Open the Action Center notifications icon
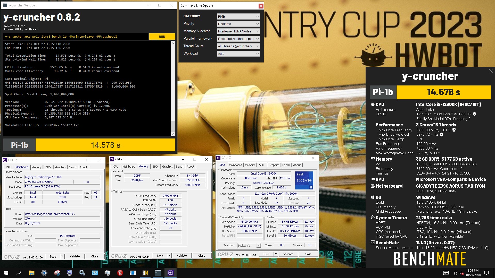 click(x=486, y=273)
